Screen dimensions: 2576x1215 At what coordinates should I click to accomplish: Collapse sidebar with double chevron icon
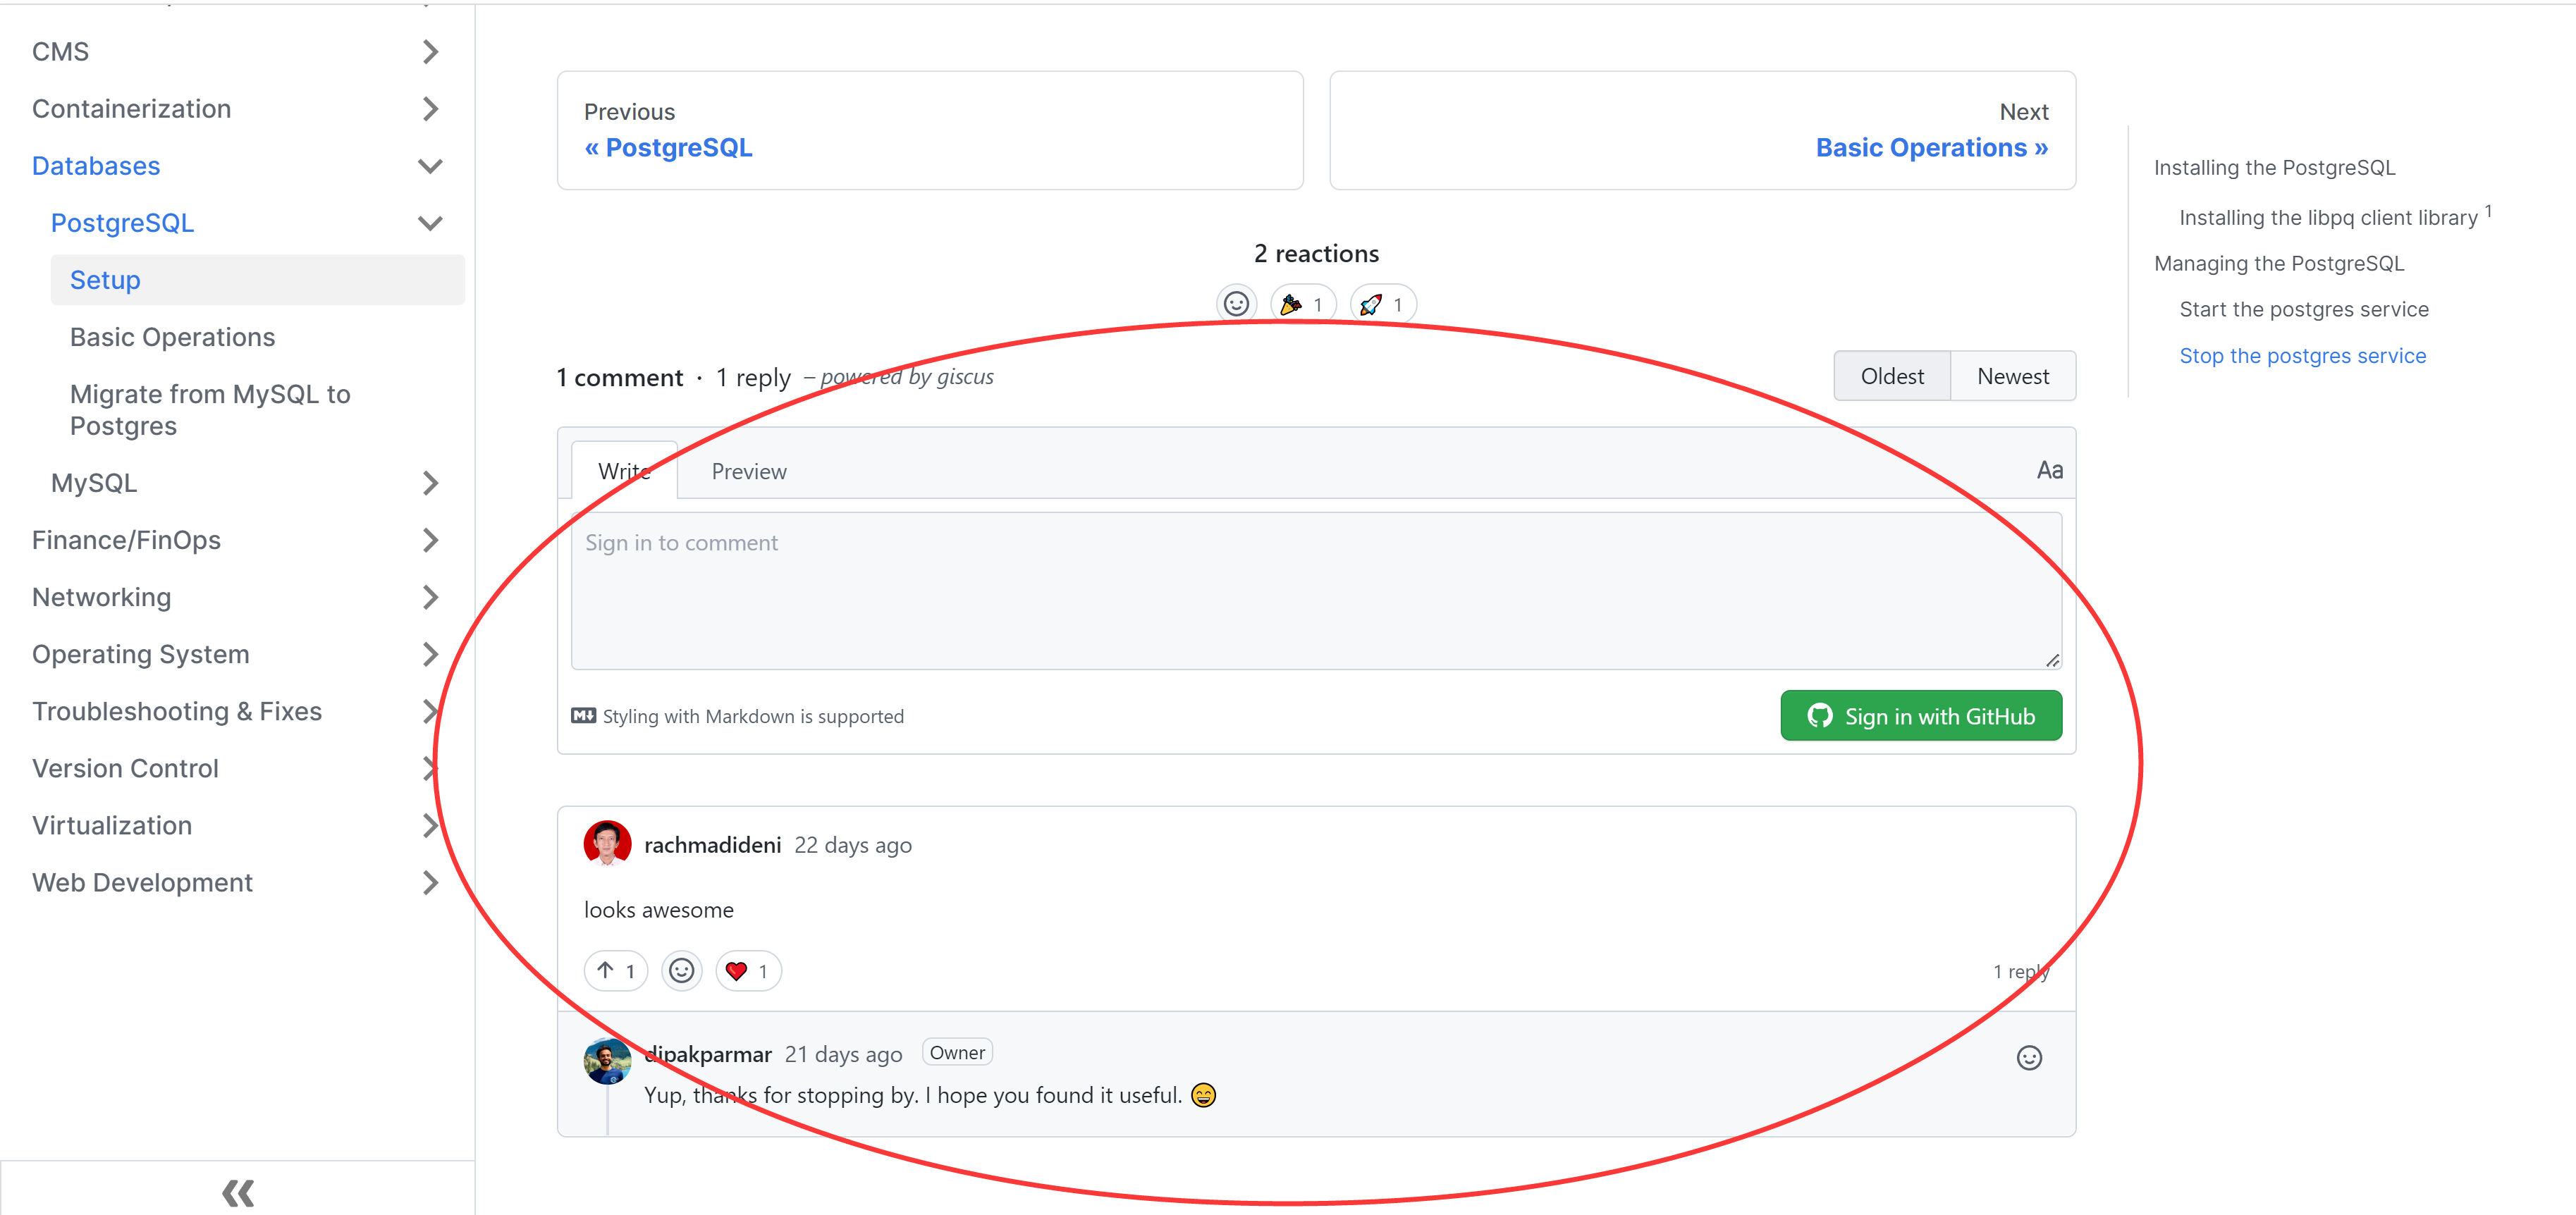238,1192
